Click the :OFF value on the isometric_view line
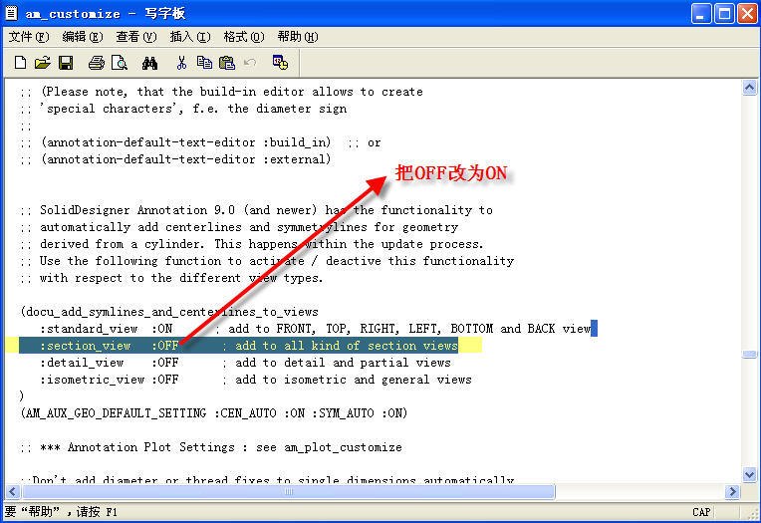Screen dimensions: 761x523 coord(165,380)
